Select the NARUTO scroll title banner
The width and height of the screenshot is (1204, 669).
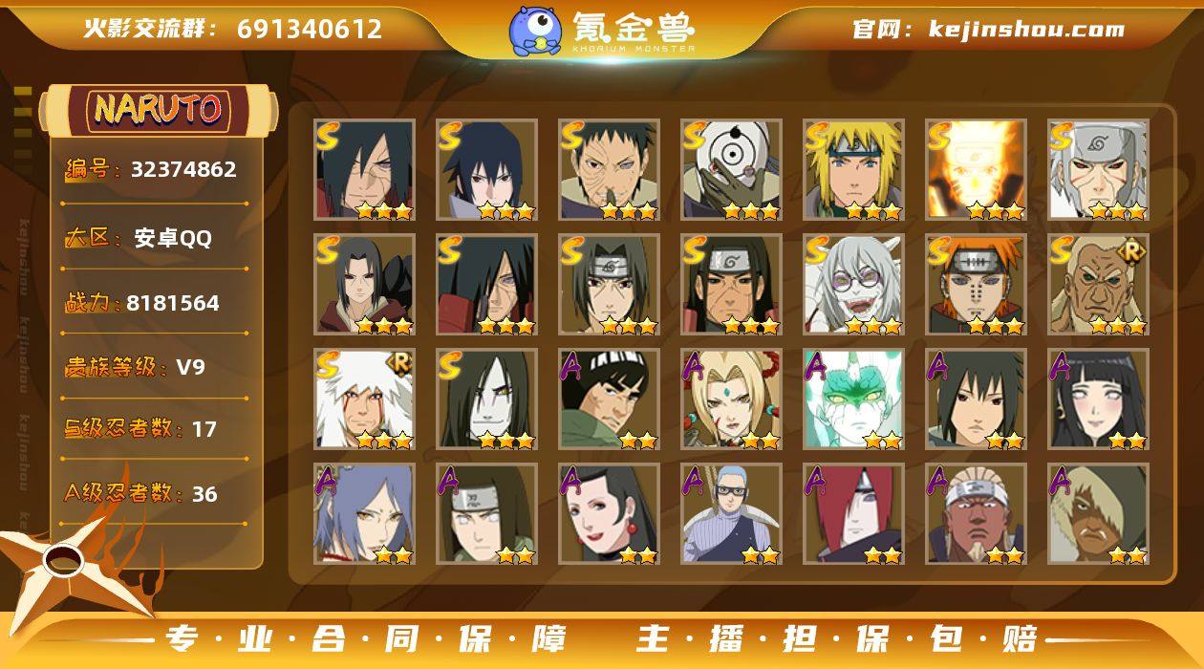[x=159, y=110]
